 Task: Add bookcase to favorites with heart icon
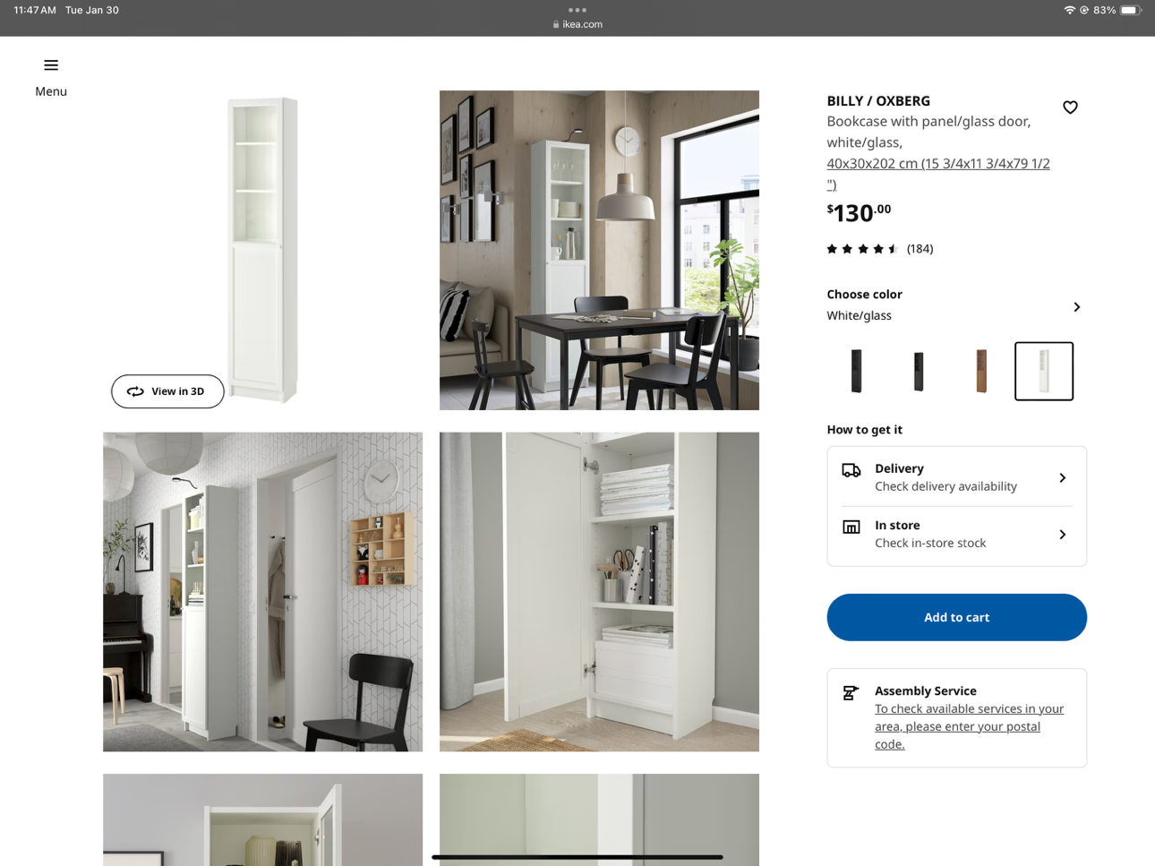pyautogui.click(x=1070, y=107)
